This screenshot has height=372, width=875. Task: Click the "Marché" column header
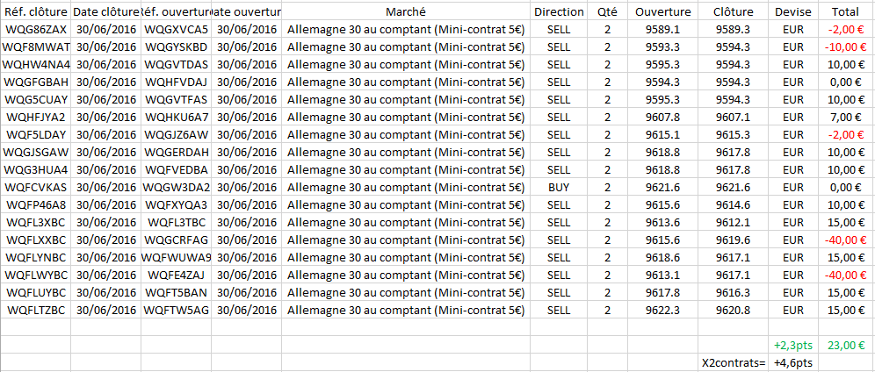coord(406,11)
